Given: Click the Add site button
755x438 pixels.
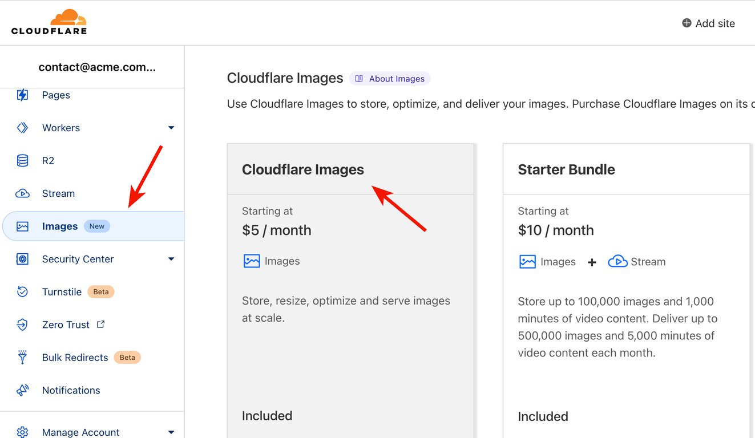Looking at the screenshot, I should point(708,23).
